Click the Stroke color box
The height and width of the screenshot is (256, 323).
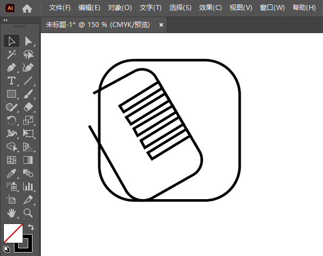28,248
